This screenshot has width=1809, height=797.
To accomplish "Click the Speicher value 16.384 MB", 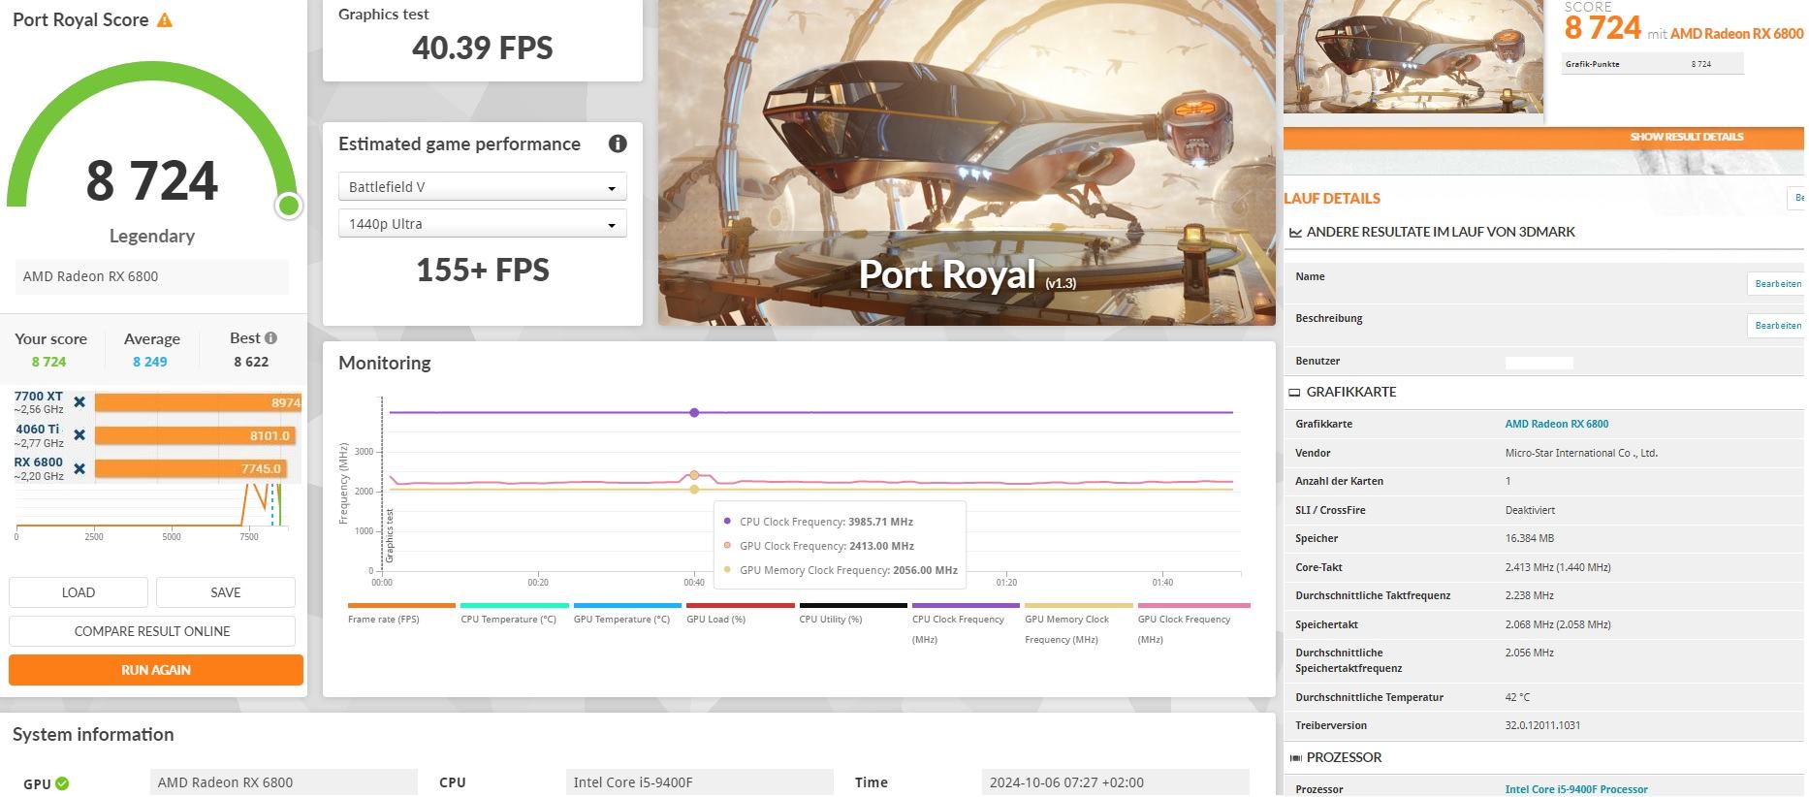I will 1532,538.
